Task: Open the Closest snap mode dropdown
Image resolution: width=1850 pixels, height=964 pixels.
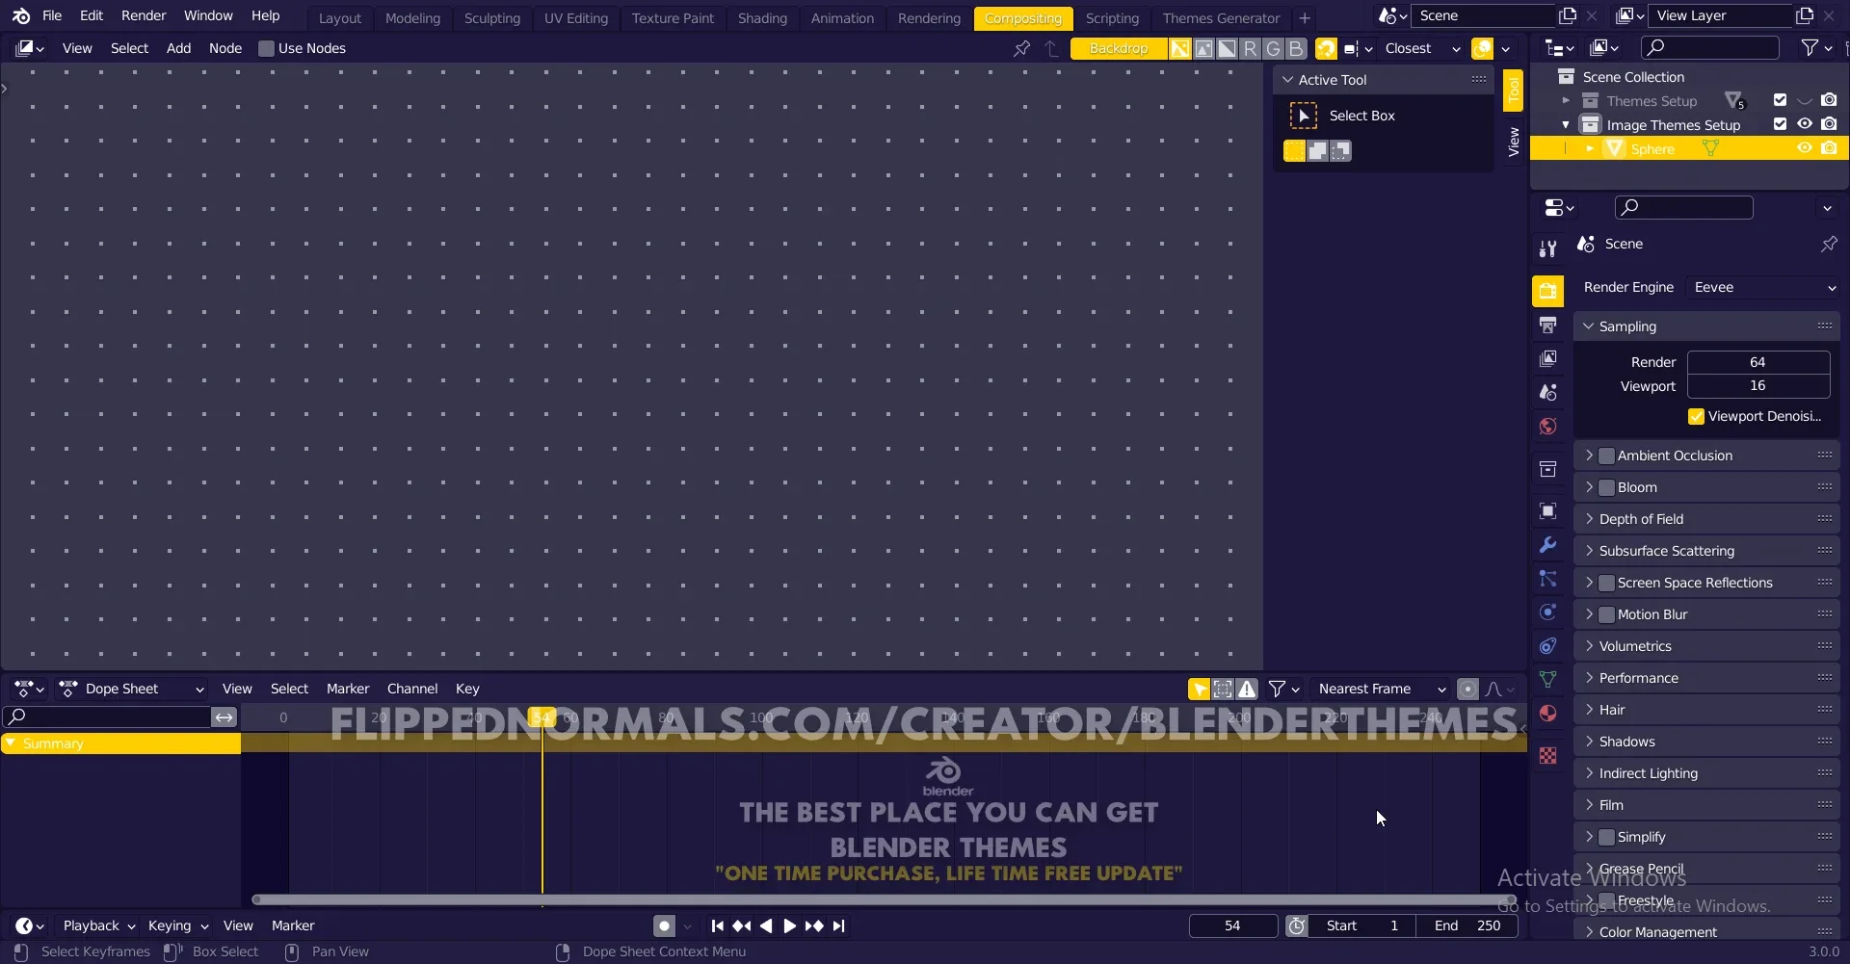Action: (x=1422, y=48)
